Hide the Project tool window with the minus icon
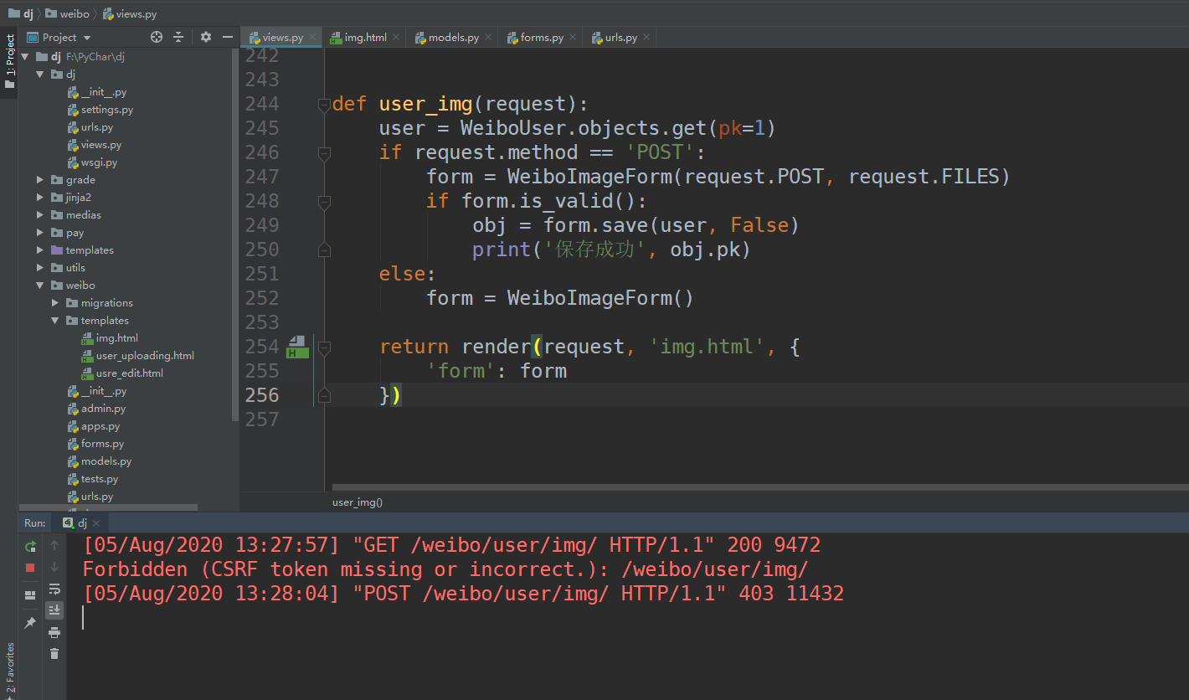The width and height of the screenshot is (1189, 700). click(x=228, y=37)
